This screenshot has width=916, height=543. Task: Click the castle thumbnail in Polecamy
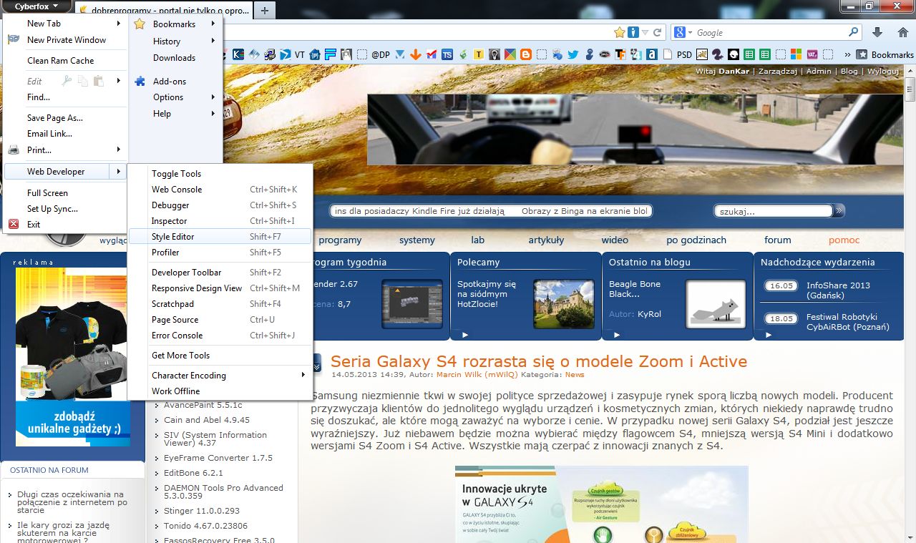(x=563, y=303)
